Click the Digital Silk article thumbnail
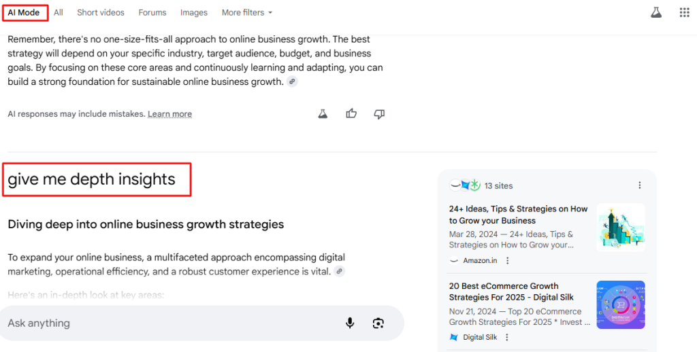Viewport: 697px width, 352px height. click(620, 304)
